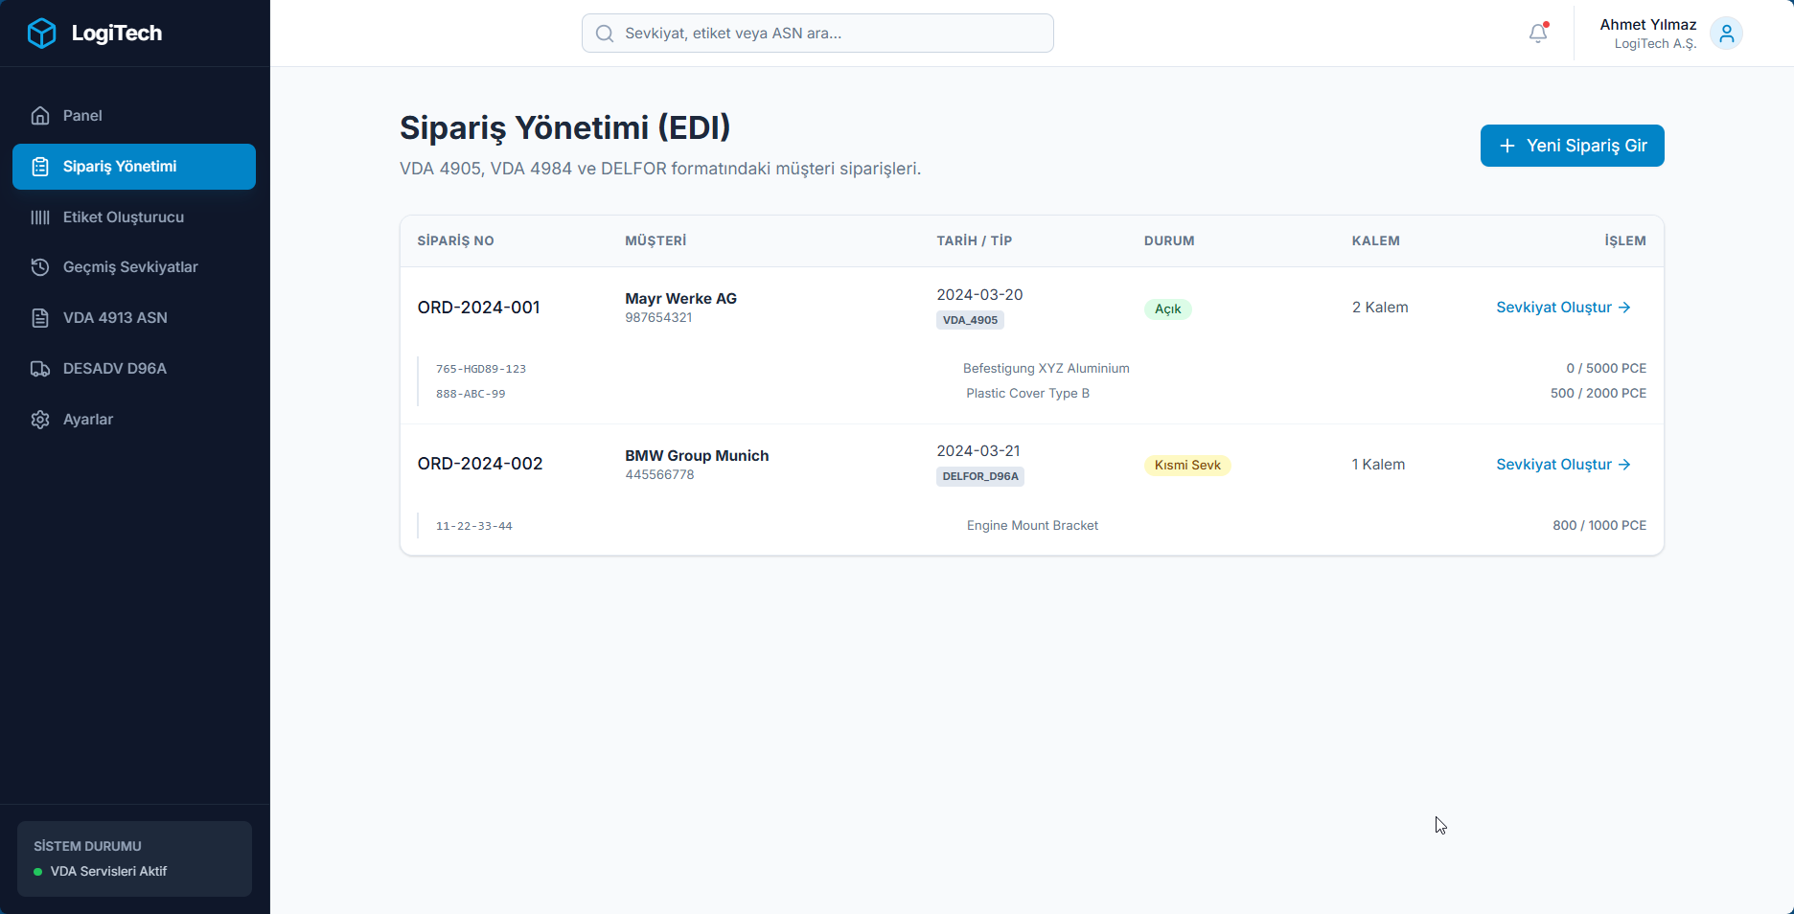Click the Açık status badge
Image resolution: width=1794 pixels, height=914 pixels.
(x=1167, y=309)
